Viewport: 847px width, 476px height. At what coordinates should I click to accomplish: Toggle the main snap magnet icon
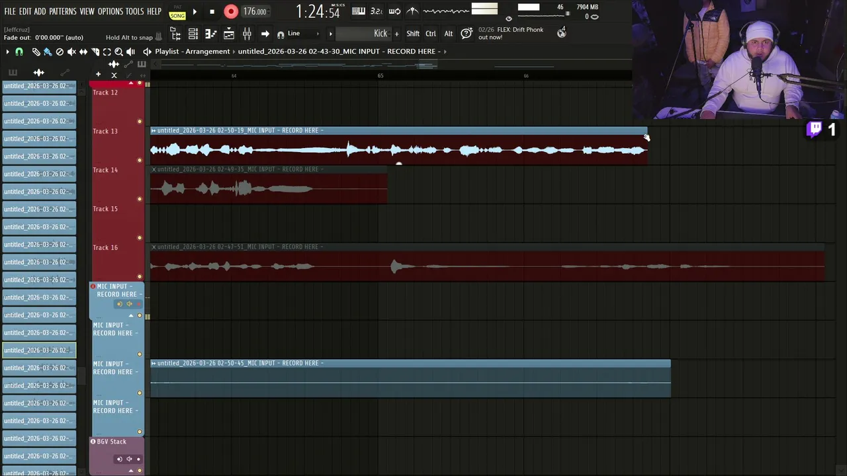coord(281,34)
